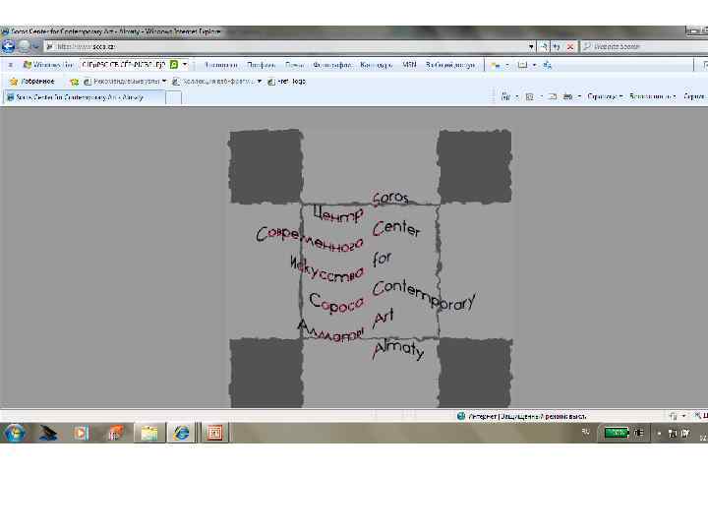Click the magnifier icon in search box
Screen dimensions: 708x531
click(586, 46)
